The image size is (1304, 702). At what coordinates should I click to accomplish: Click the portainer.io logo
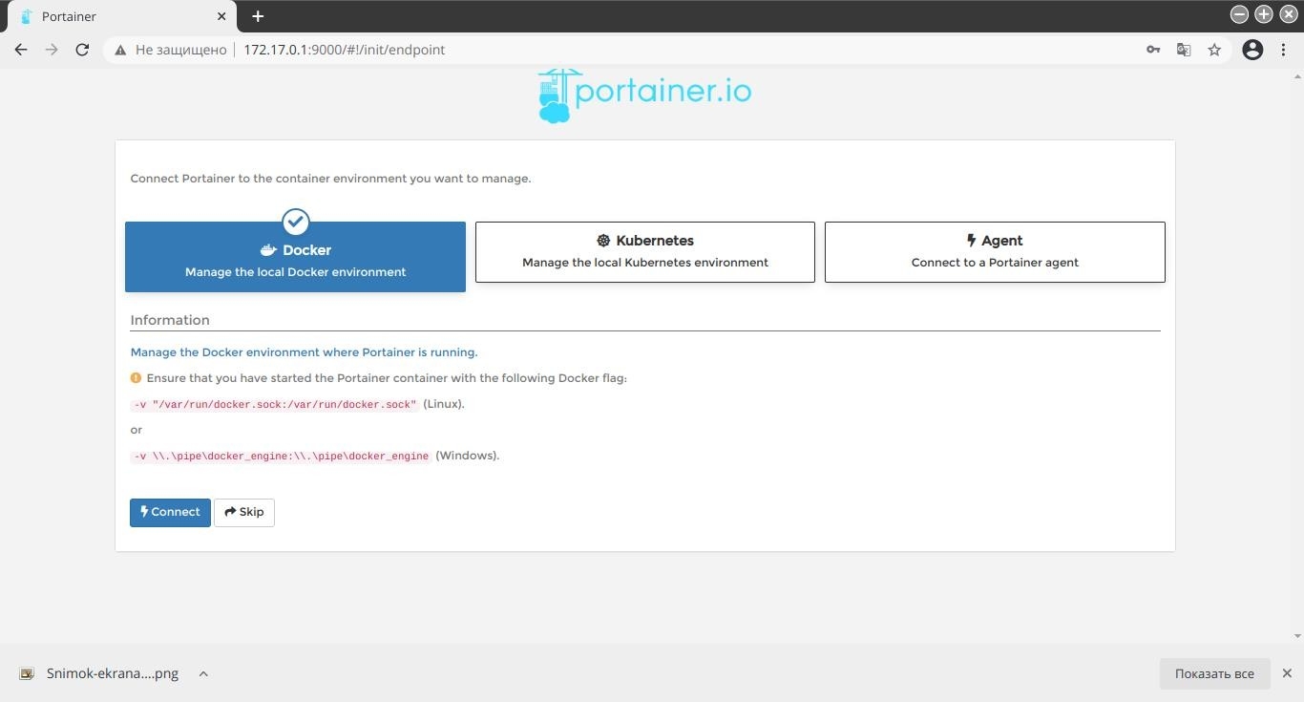point(644,95)
